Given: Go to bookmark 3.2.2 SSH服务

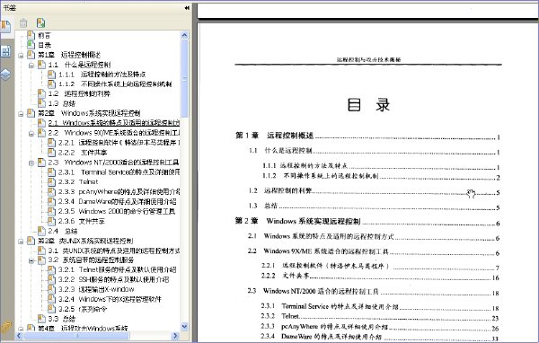Looking at the screenshot, I should pyautogui.click(x=113, y=279).
